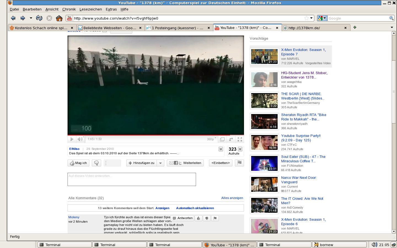Dislike the video with the thumbs-down button
Viewport: 397px width, 248px height.
96,163
